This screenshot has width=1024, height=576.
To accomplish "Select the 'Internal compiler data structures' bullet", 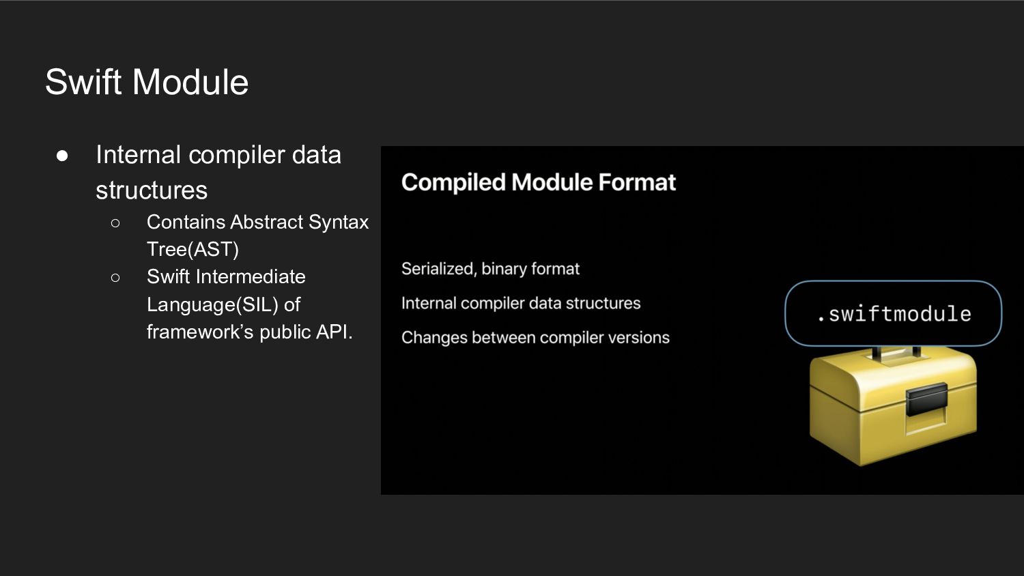I will pos(218,172).
